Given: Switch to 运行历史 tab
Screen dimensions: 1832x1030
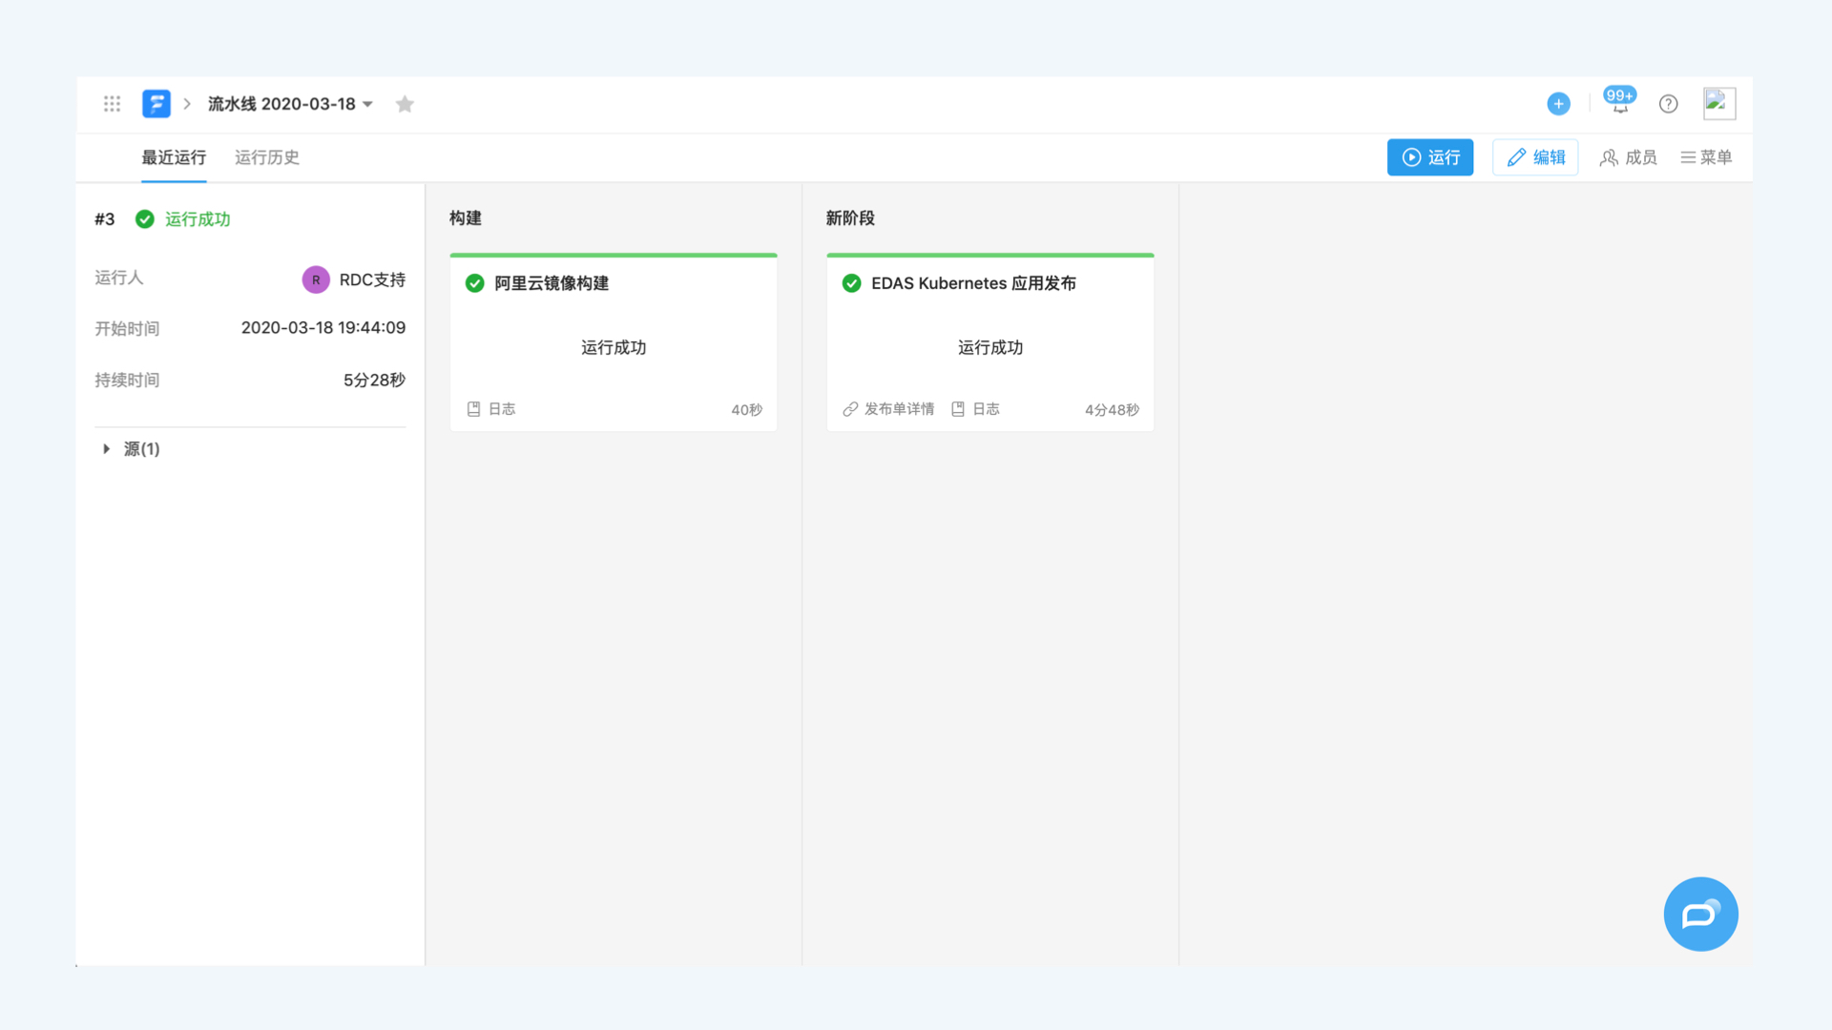Looking at the screenshot, I should click(267, 157).
